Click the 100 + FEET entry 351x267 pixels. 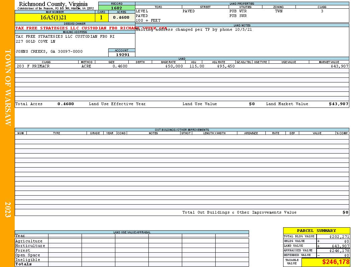[148, 21]
